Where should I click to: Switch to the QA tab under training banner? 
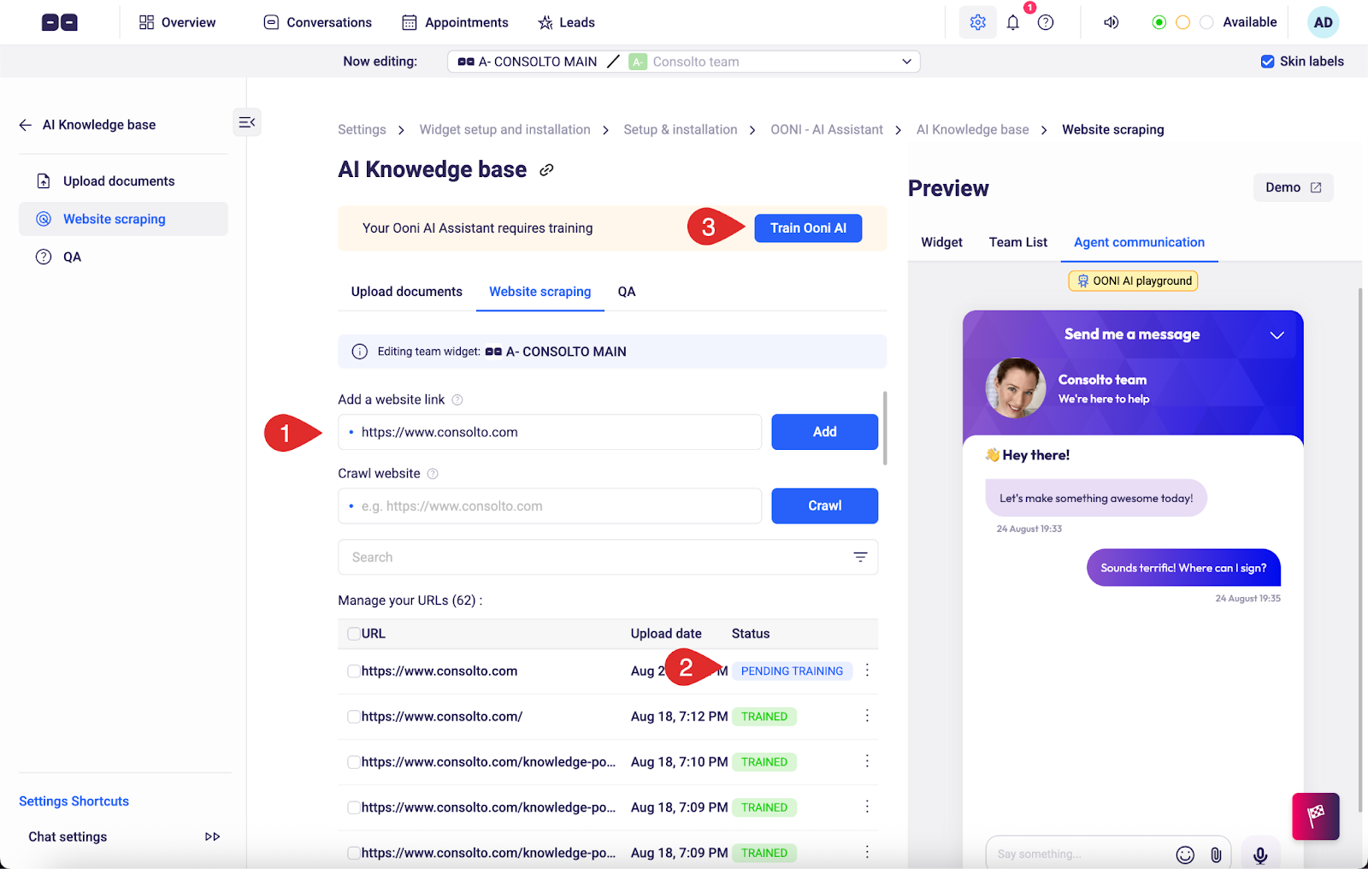pyautogui.click(x=627, y=292)
